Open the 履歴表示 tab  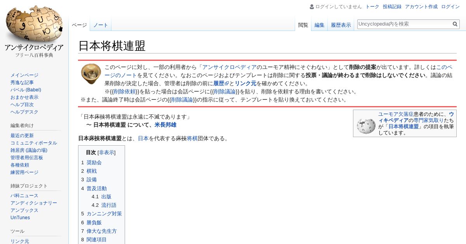341,25
